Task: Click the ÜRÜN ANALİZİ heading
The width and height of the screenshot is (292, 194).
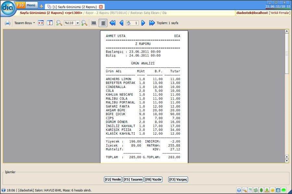Action: (143, 63)
